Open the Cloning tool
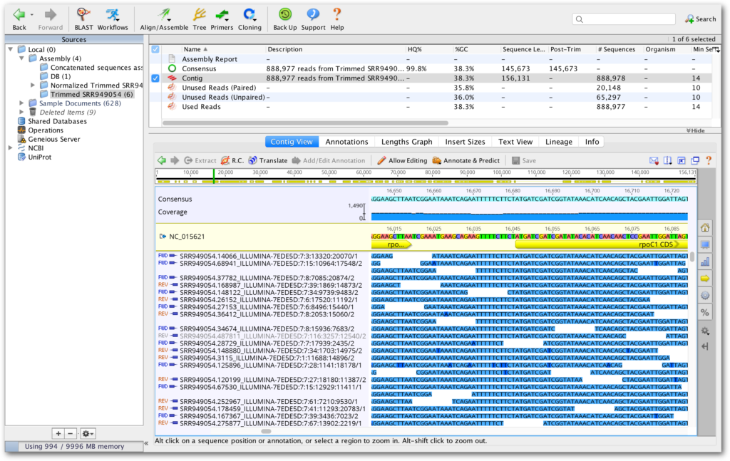The height and width of the screenshot is (461, 730). click(x=249, y=14)
